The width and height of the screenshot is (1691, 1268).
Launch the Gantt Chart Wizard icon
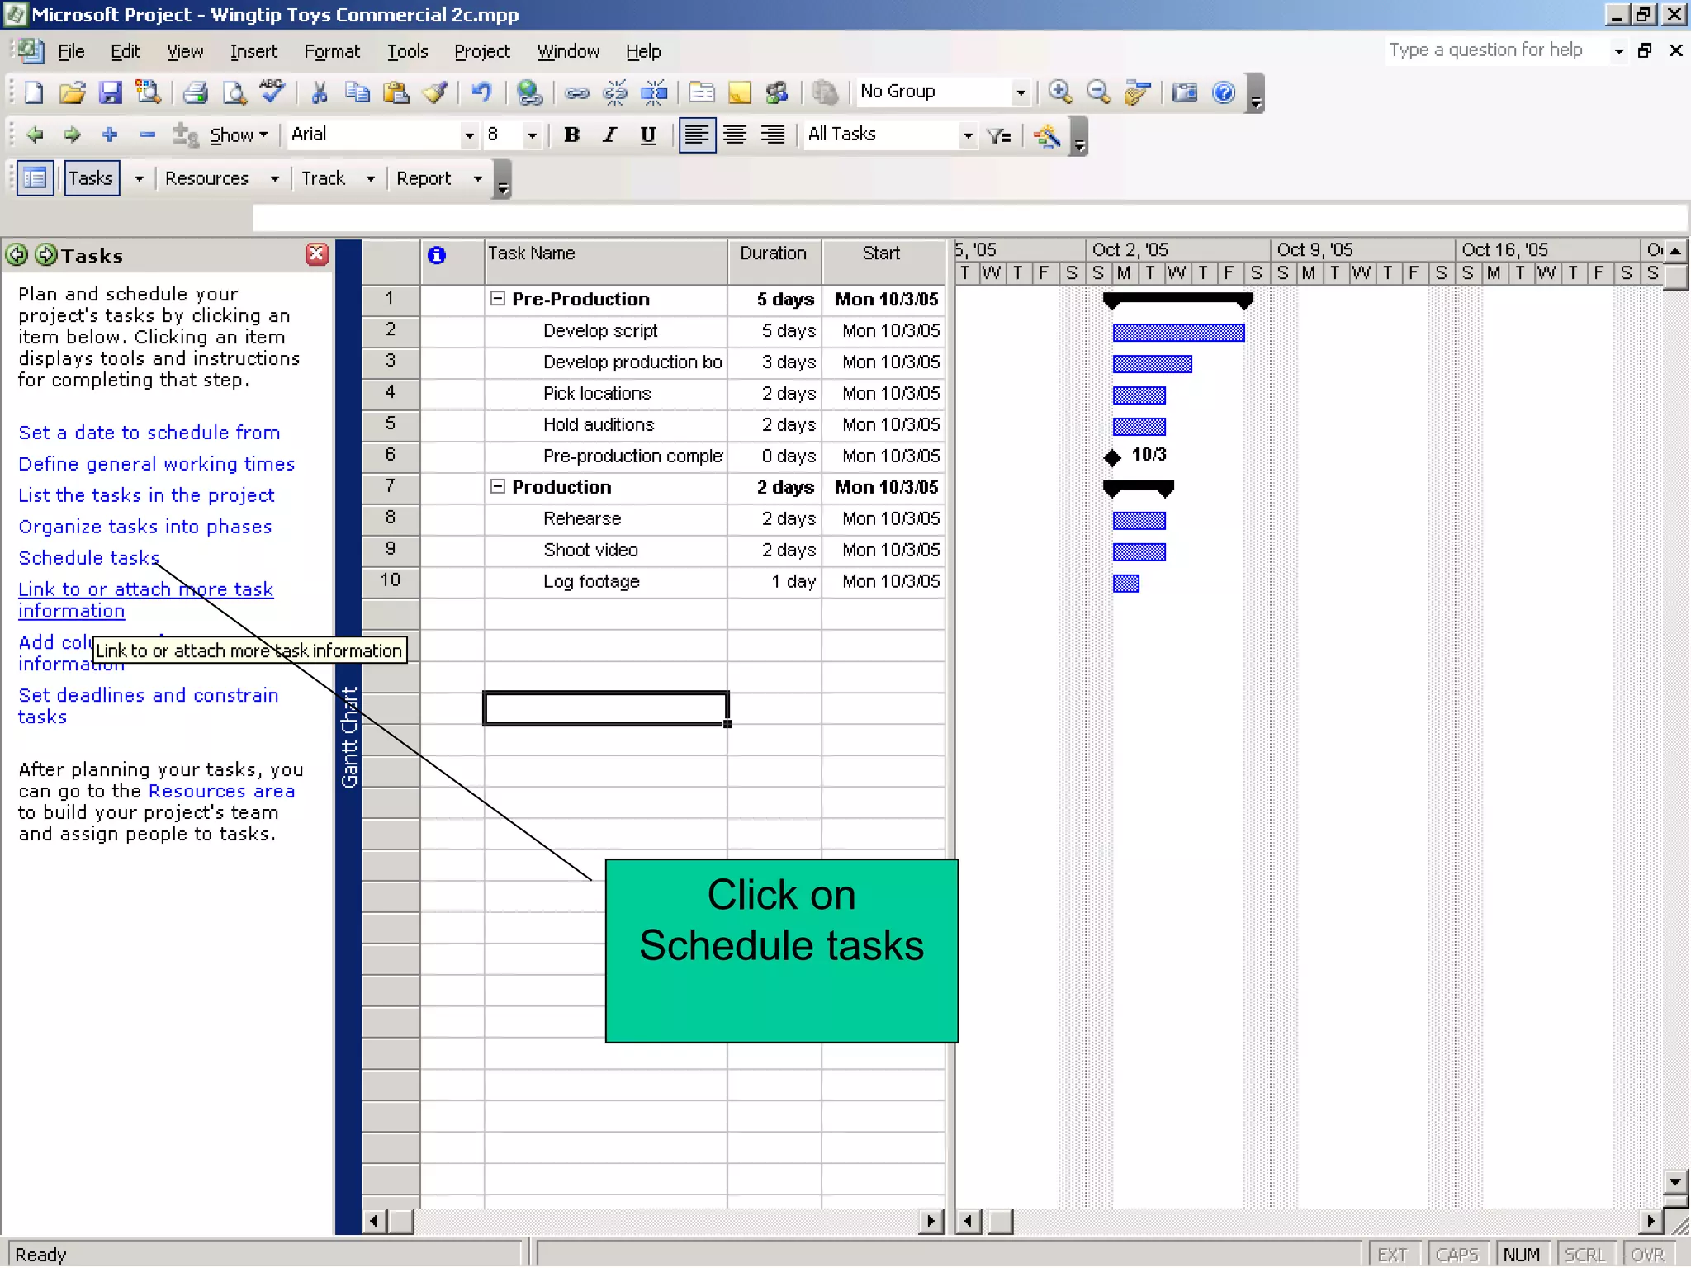click(1047, 135)
